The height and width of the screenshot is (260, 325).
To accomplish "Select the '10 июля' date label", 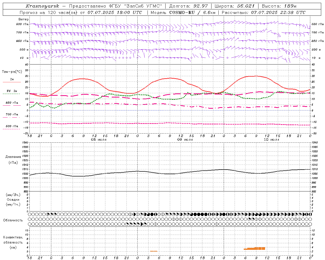I will pyautogui.click(x=271, y=140).
